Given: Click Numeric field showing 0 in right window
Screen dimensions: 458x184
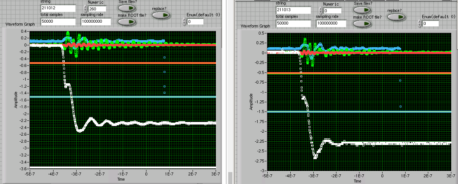Looking at the screenshot, I should coord(332,10).
